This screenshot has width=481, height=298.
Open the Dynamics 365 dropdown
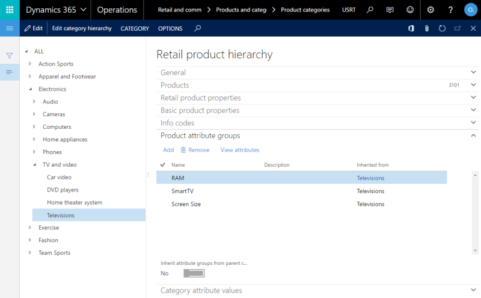point(56,10)
